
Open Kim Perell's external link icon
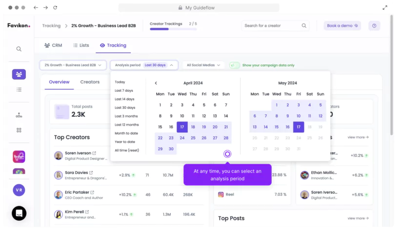(87, 212)
